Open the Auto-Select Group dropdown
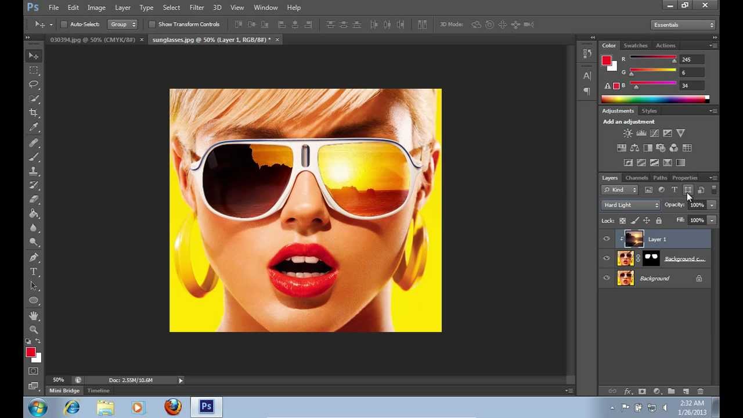This screenshot has width=743, height=418. point(122,24)
